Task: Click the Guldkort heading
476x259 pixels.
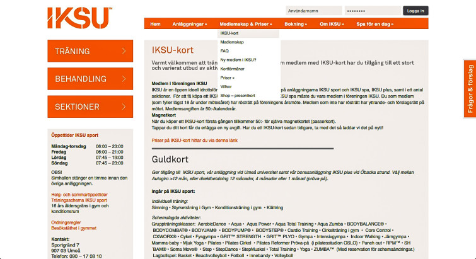Action: (170, 159)
